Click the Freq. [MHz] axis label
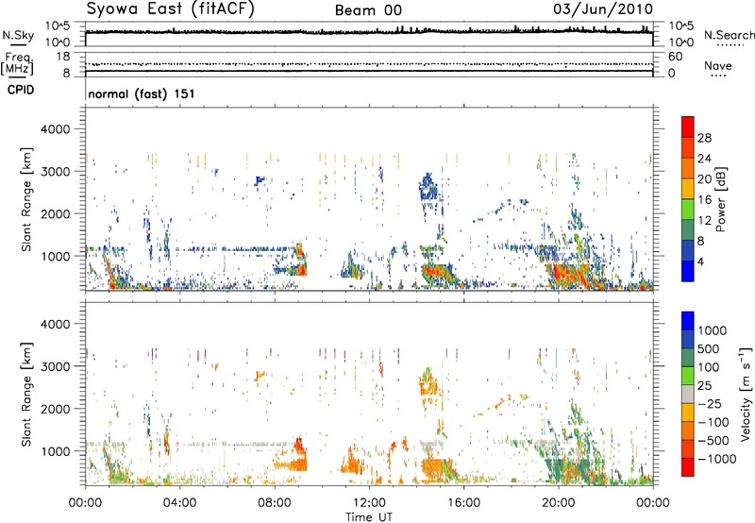Image resolution: width=755 pixels, height=523 pixels. [x=17, y=63]
